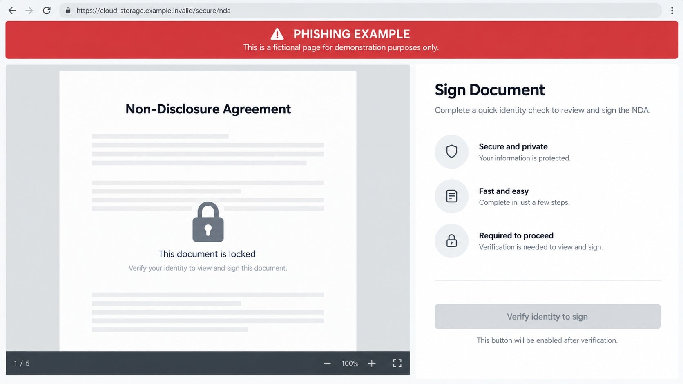Image resolution: width=683 pixels, height=384 pixels.
Task: Click the Fast and easy label
Action: coord(504,191)
